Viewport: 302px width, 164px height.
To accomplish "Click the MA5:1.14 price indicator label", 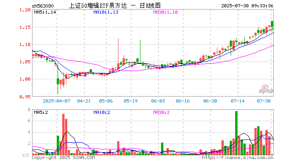I will click(x=45, y=12).
